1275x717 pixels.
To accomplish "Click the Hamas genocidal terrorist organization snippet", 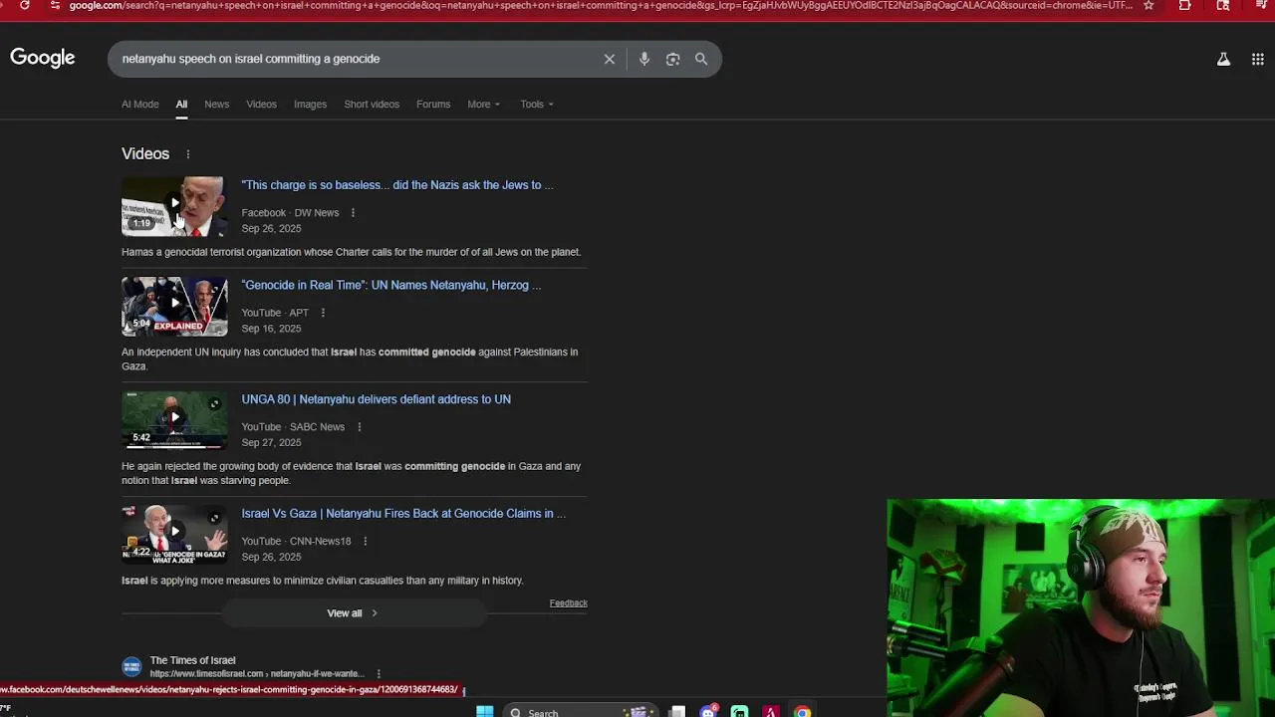I will click(x=351, y=253).
